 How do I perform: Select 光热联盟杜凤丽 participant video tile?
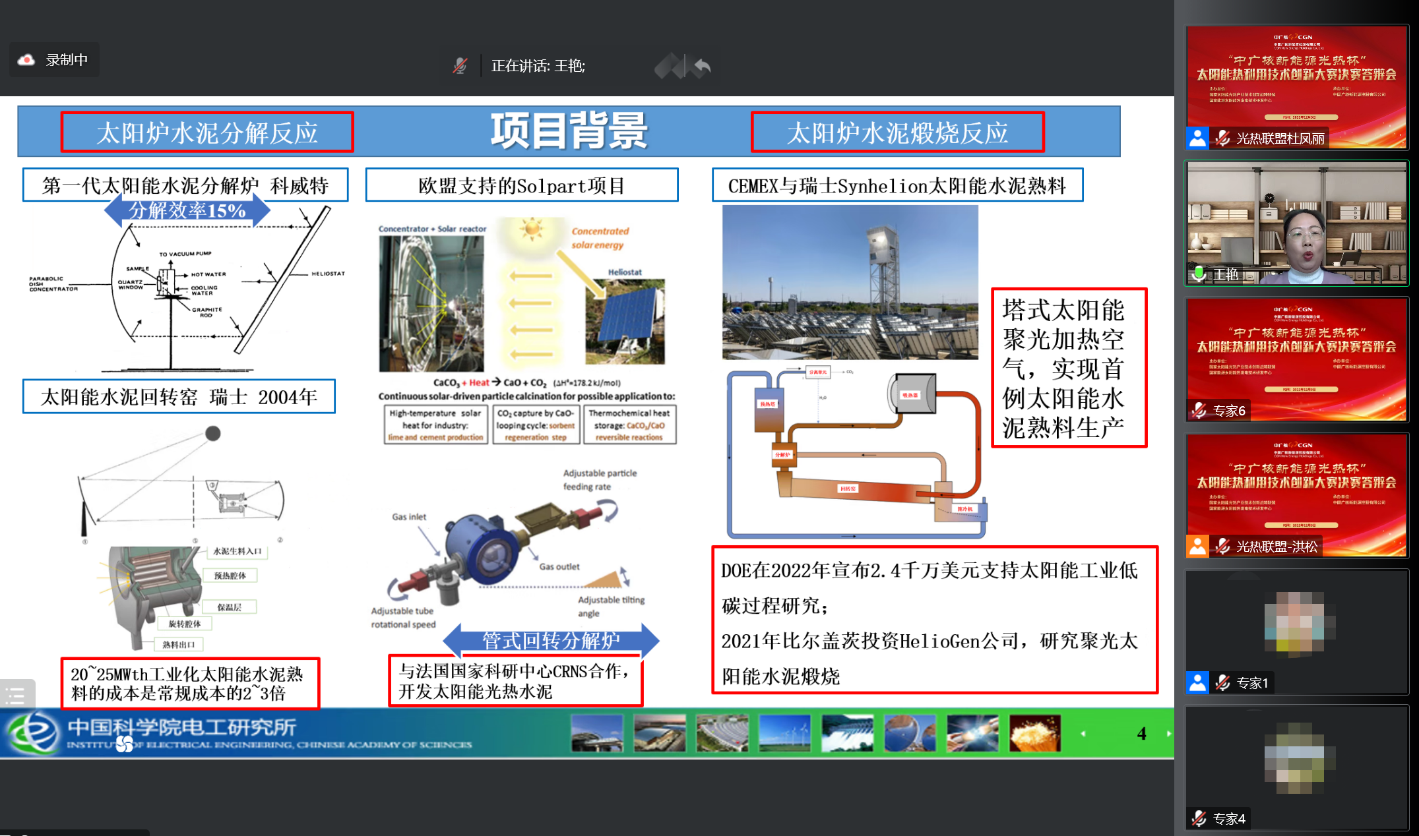[1296, 87]
